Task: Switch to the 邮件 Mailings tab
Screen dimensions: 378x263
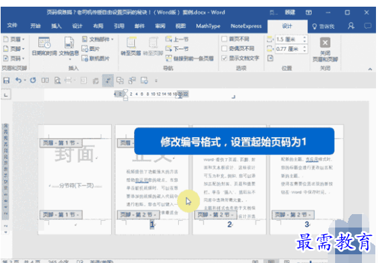Action: (139, 26)
